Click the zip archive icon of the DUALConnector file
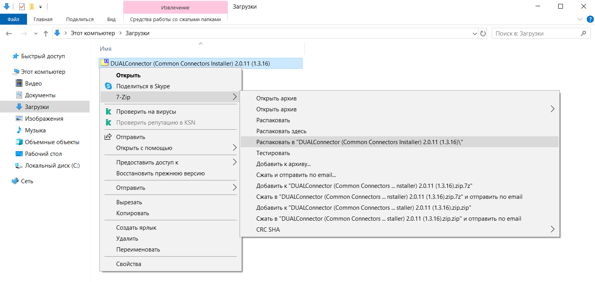Screen dimensions: 595x282 (105, 63)
